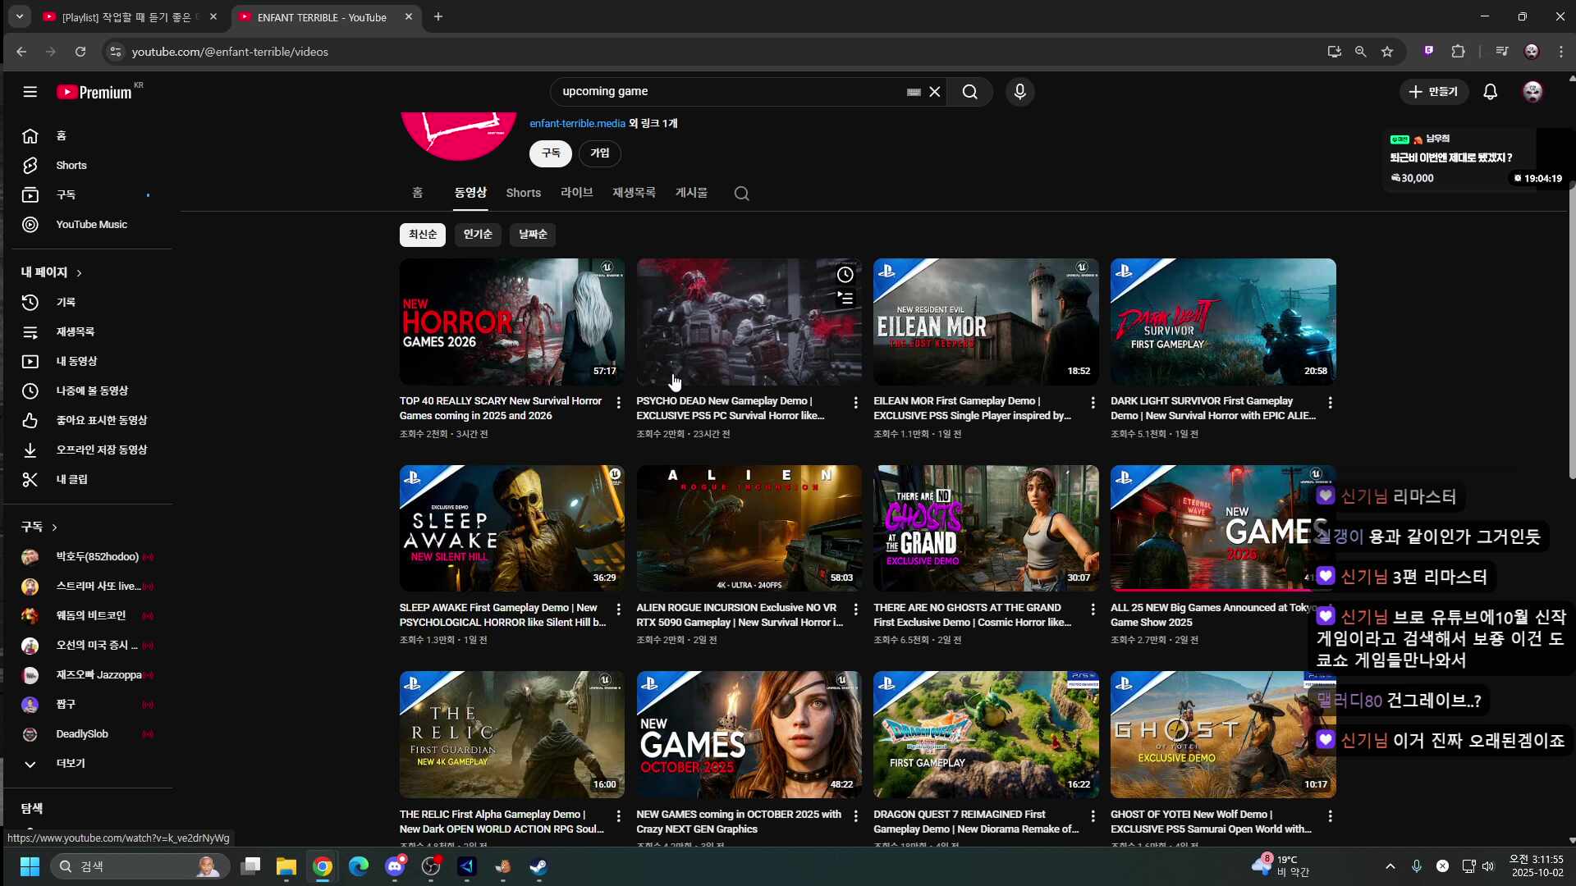The image size is (1576, 886).
Task: Open Steam from the Windows taskbar
Action: 538,866
